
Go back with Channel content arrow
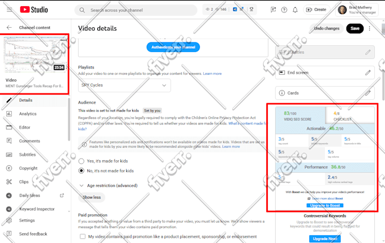tap(9, 28)
